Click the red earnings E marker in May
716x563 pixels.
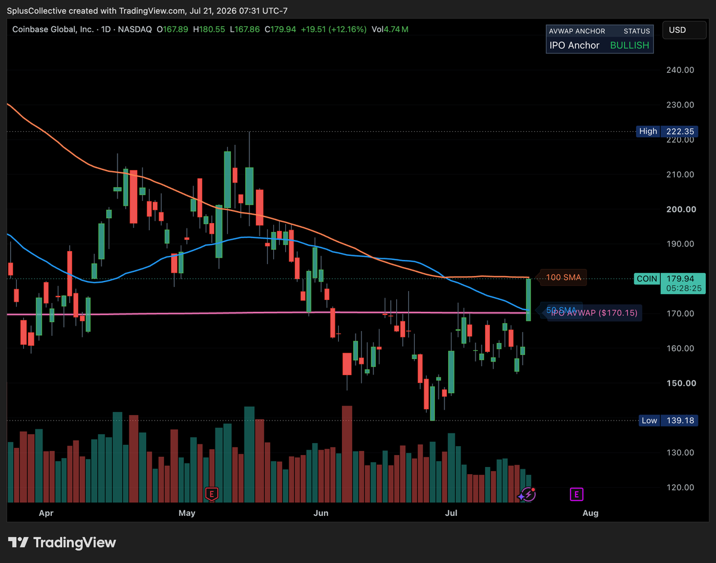[211, 494]
